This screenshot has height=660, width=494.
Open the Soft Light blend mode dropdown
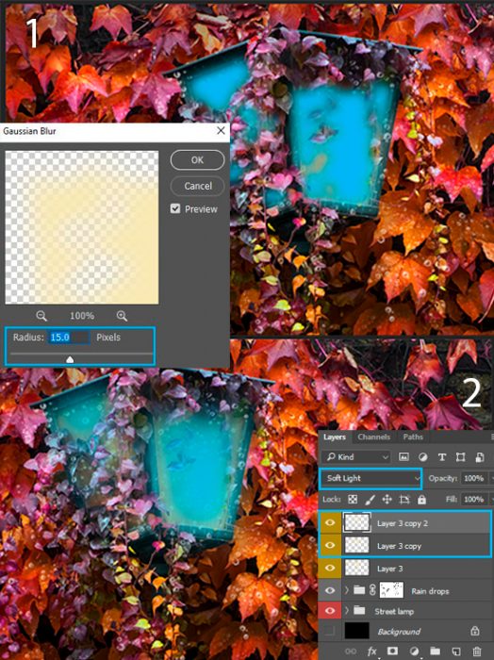click(x=370, y=478)
